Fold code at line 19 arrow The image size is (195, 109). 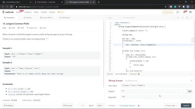point(112,59)
